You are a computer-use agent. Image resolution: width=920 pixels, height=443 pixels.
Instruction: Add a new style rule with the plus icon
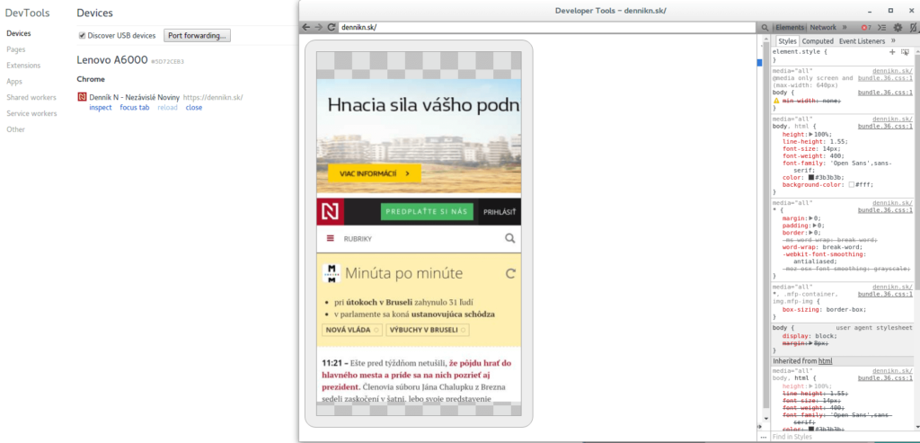point(892,52)
